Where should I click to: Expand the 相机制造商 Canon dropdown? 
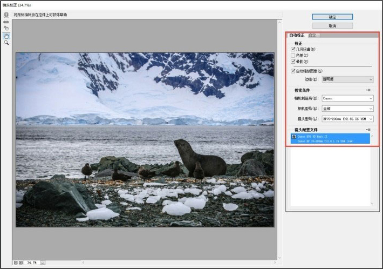(x=347, y=98)
